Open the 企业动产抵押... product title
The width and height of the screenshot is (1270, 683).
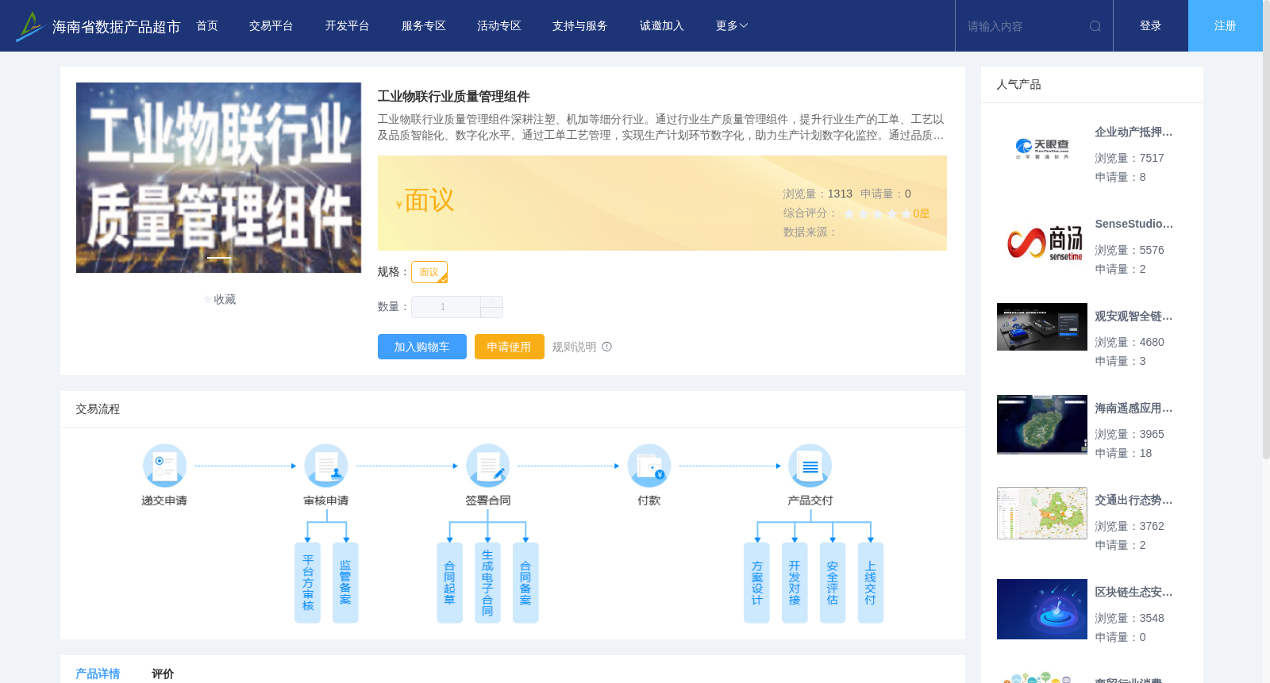pyautogui.click(x=1133, y=132)
